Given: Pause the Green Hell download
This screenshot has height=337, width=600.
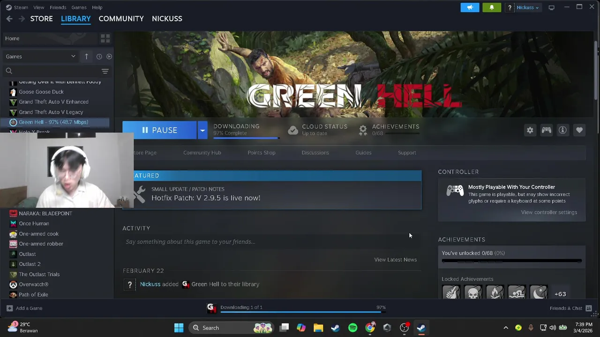Looking at the screenshot, I should (x=159, y=130).
